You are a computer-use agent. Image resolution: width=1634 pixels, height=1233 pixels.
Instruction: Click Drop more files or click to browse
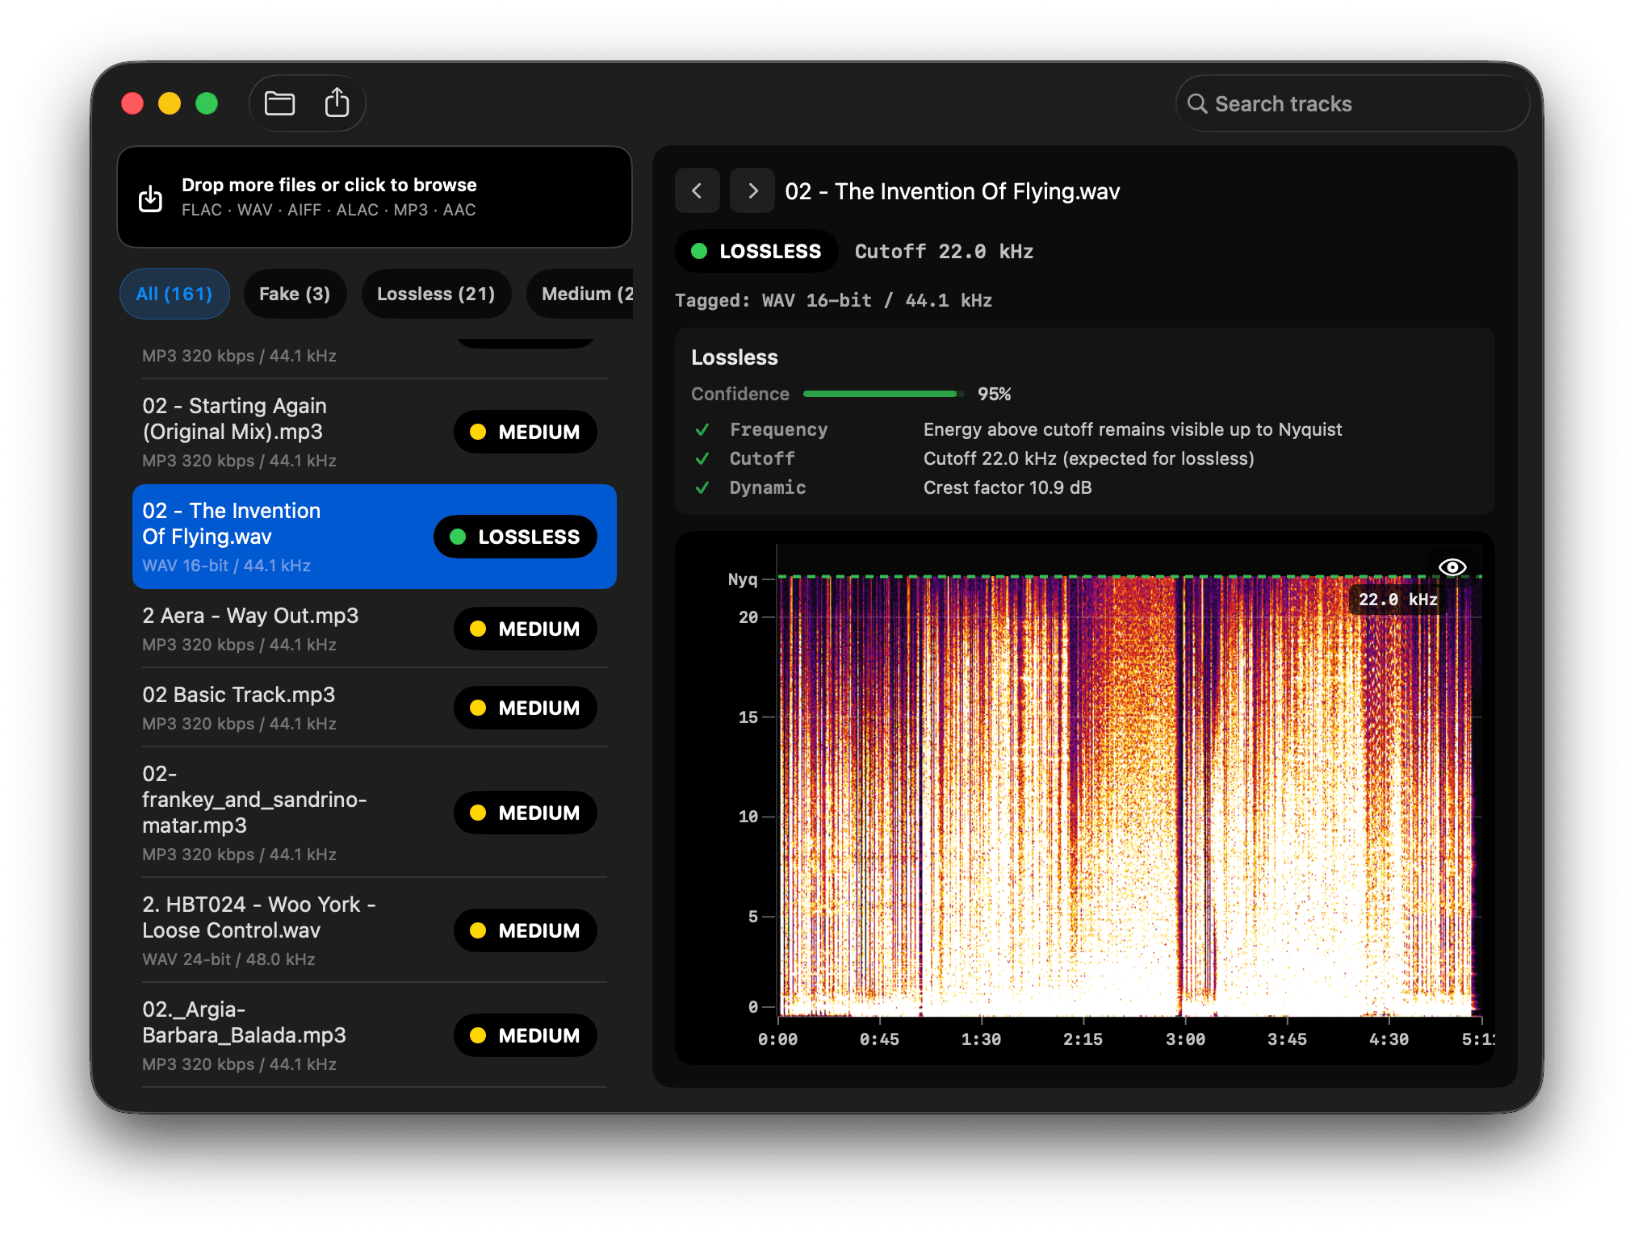click(375, 197)
